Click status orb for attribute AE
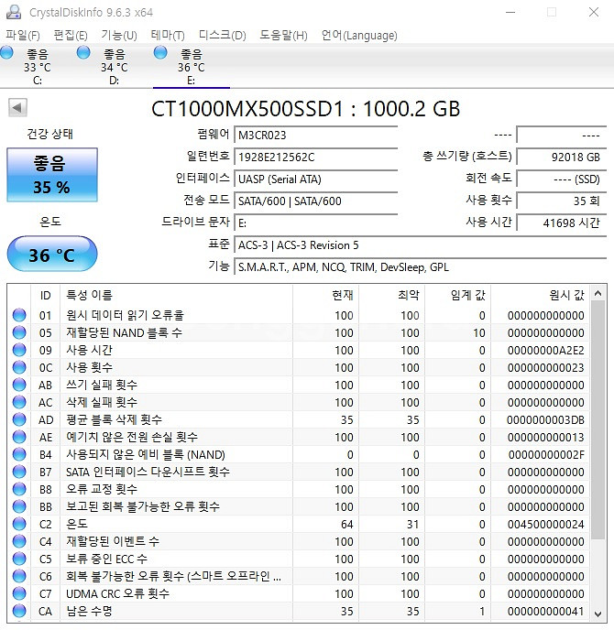Image resolution: width=614 pixels, height=630 pixels. (19, 437)
